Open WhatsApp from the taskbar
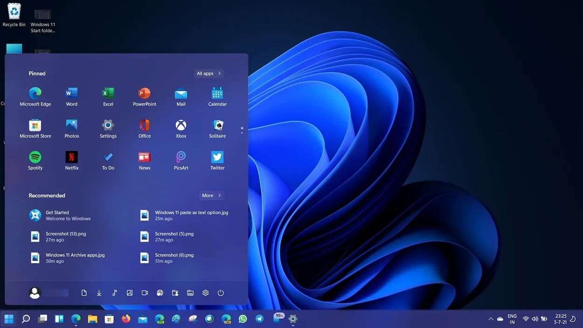The image size is (583, 328). point(243,319)
